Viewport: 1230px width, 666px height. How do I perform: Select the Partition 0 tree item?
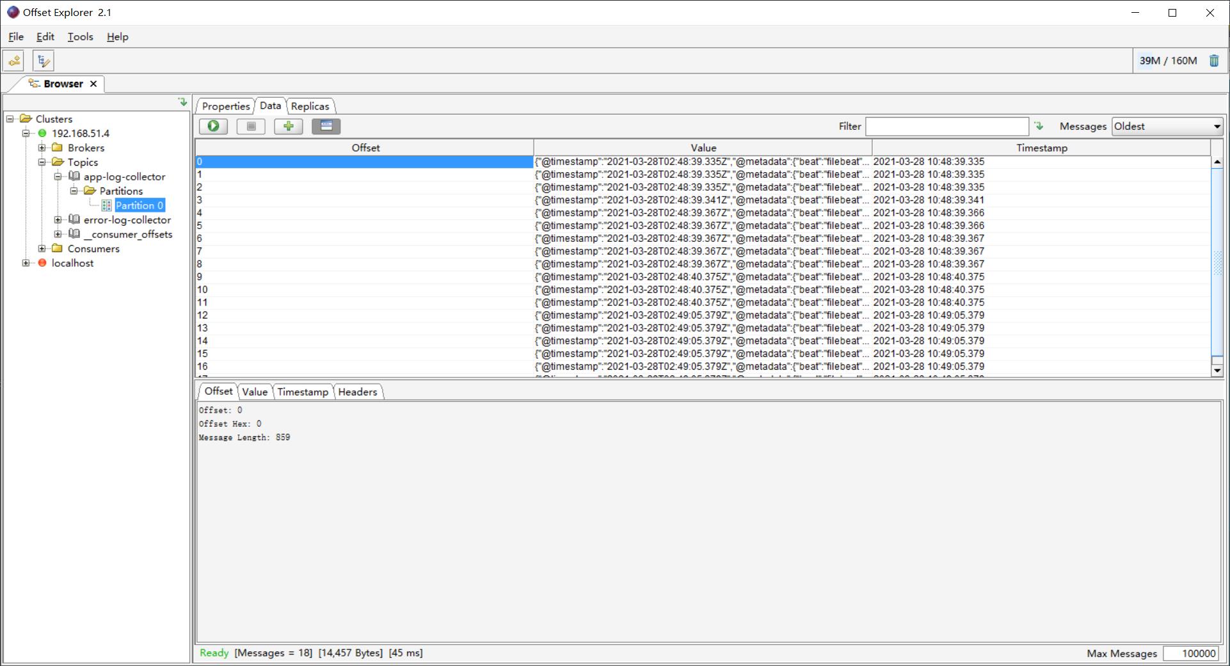tap(140, 205)
